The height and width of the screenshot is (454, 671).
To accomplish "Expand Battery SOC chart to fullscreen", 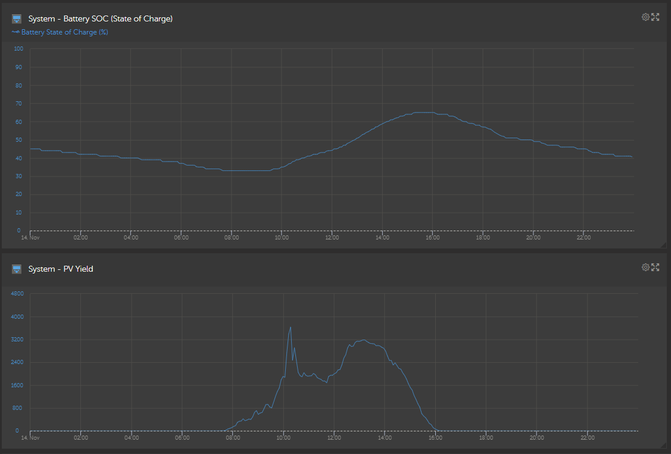I will (655, 17).
